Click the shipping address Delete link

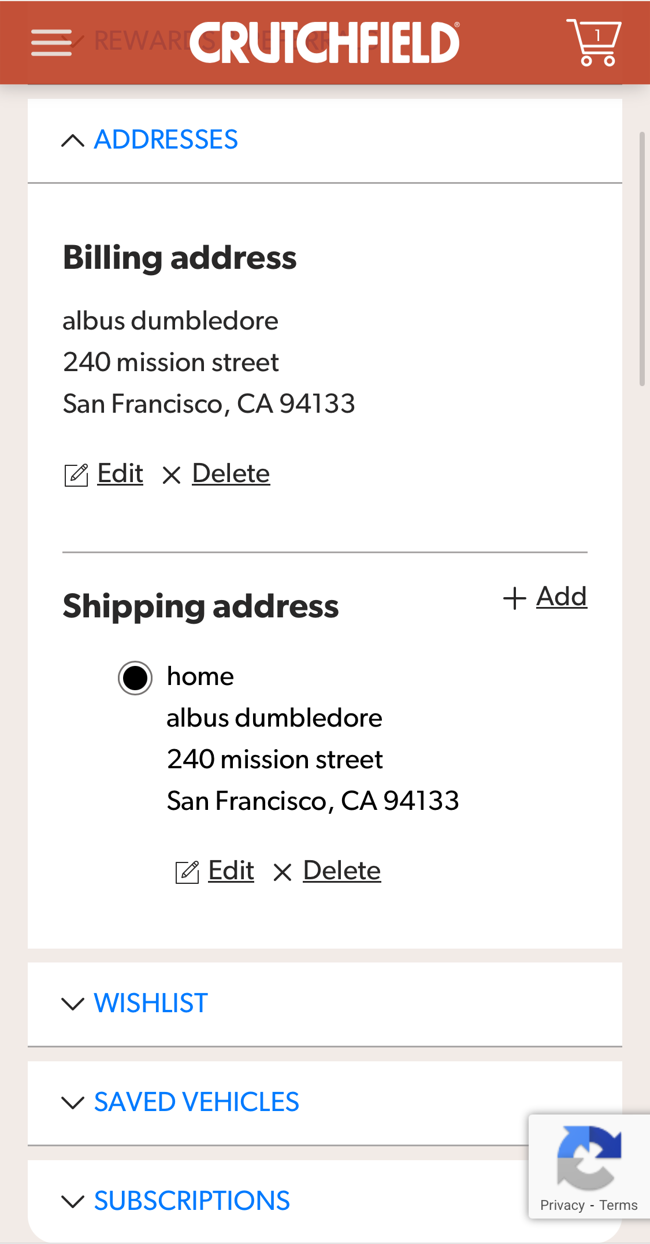(342, 871)
